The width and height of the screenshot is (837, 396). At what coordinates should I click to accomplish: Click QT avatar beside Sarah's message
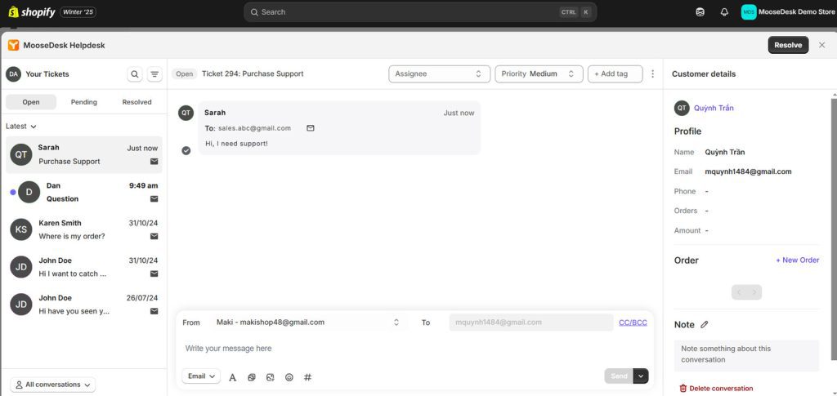pos(186,113)
